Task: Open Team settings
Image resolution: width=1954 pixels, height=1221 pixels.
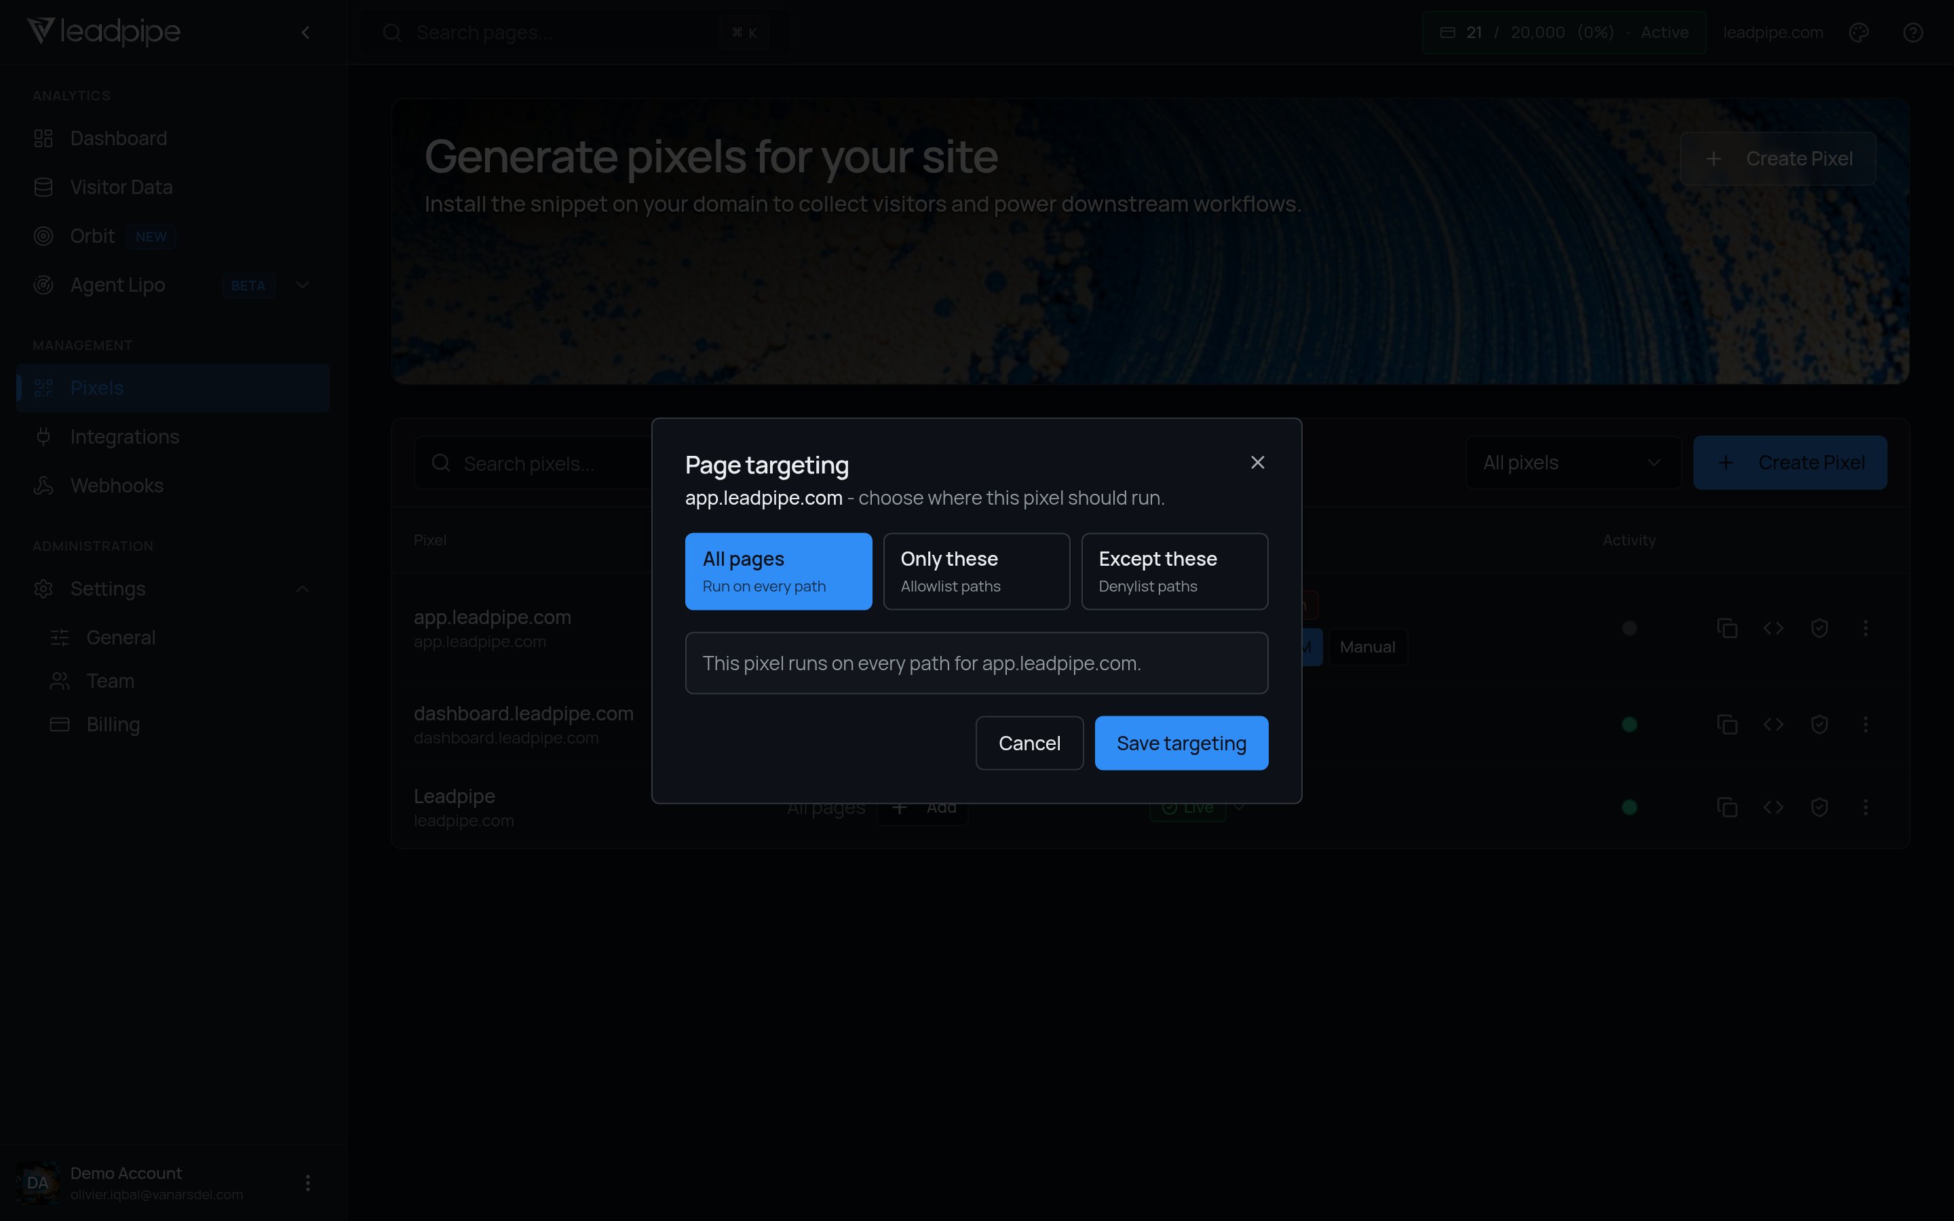Action: coord(181,681)
